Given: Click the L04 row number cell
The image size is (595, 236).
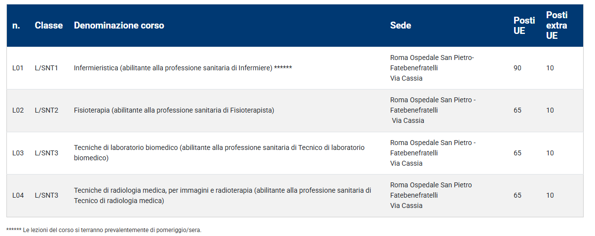Looking at the screenshot, I should click(18, 195).
